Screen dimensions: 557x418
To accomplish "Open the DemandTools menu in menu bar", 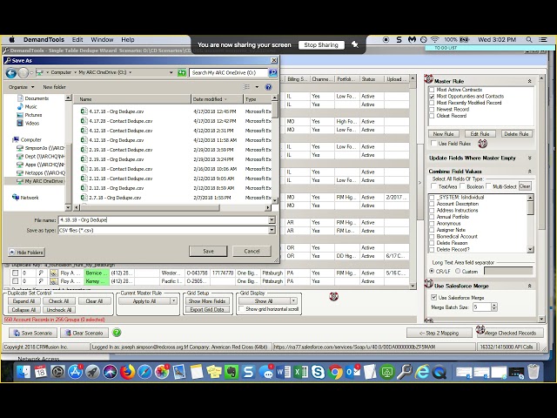I will [x=44, y=40].
